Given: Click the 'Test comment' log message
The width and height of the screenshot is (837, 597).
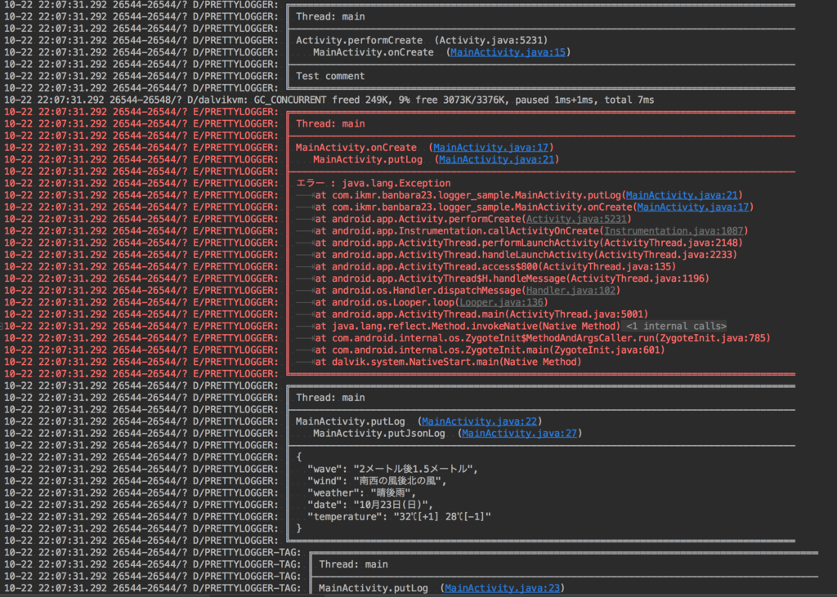Looking at the screenshot, I should (330, 76).
